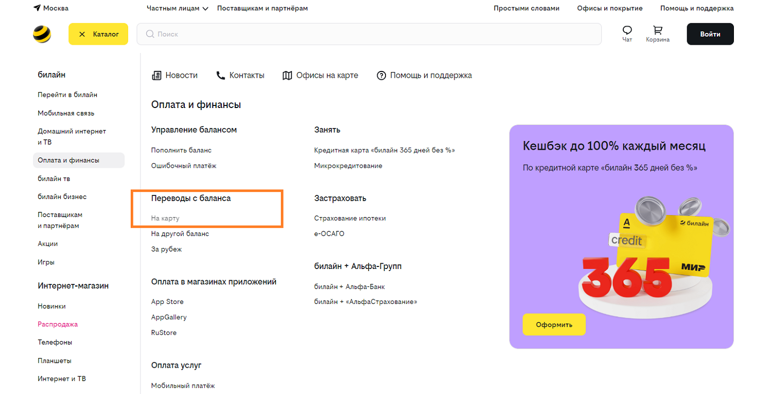Click the Оплата в магазинах приложений heading
772x394 pixels.
[214, 281]
